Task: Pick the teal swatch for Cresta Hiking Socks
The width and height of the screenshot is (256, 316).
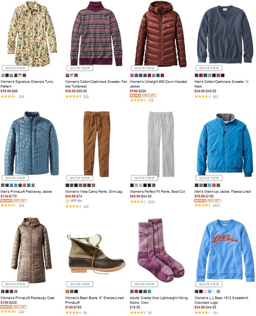Action: coord(149,291)
